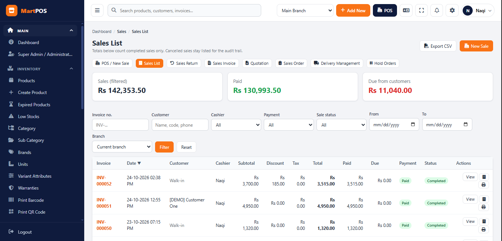Focus the Customer filter input field
Image resolution: width=502 pixels, height=241 pixels.
(180, 125)
